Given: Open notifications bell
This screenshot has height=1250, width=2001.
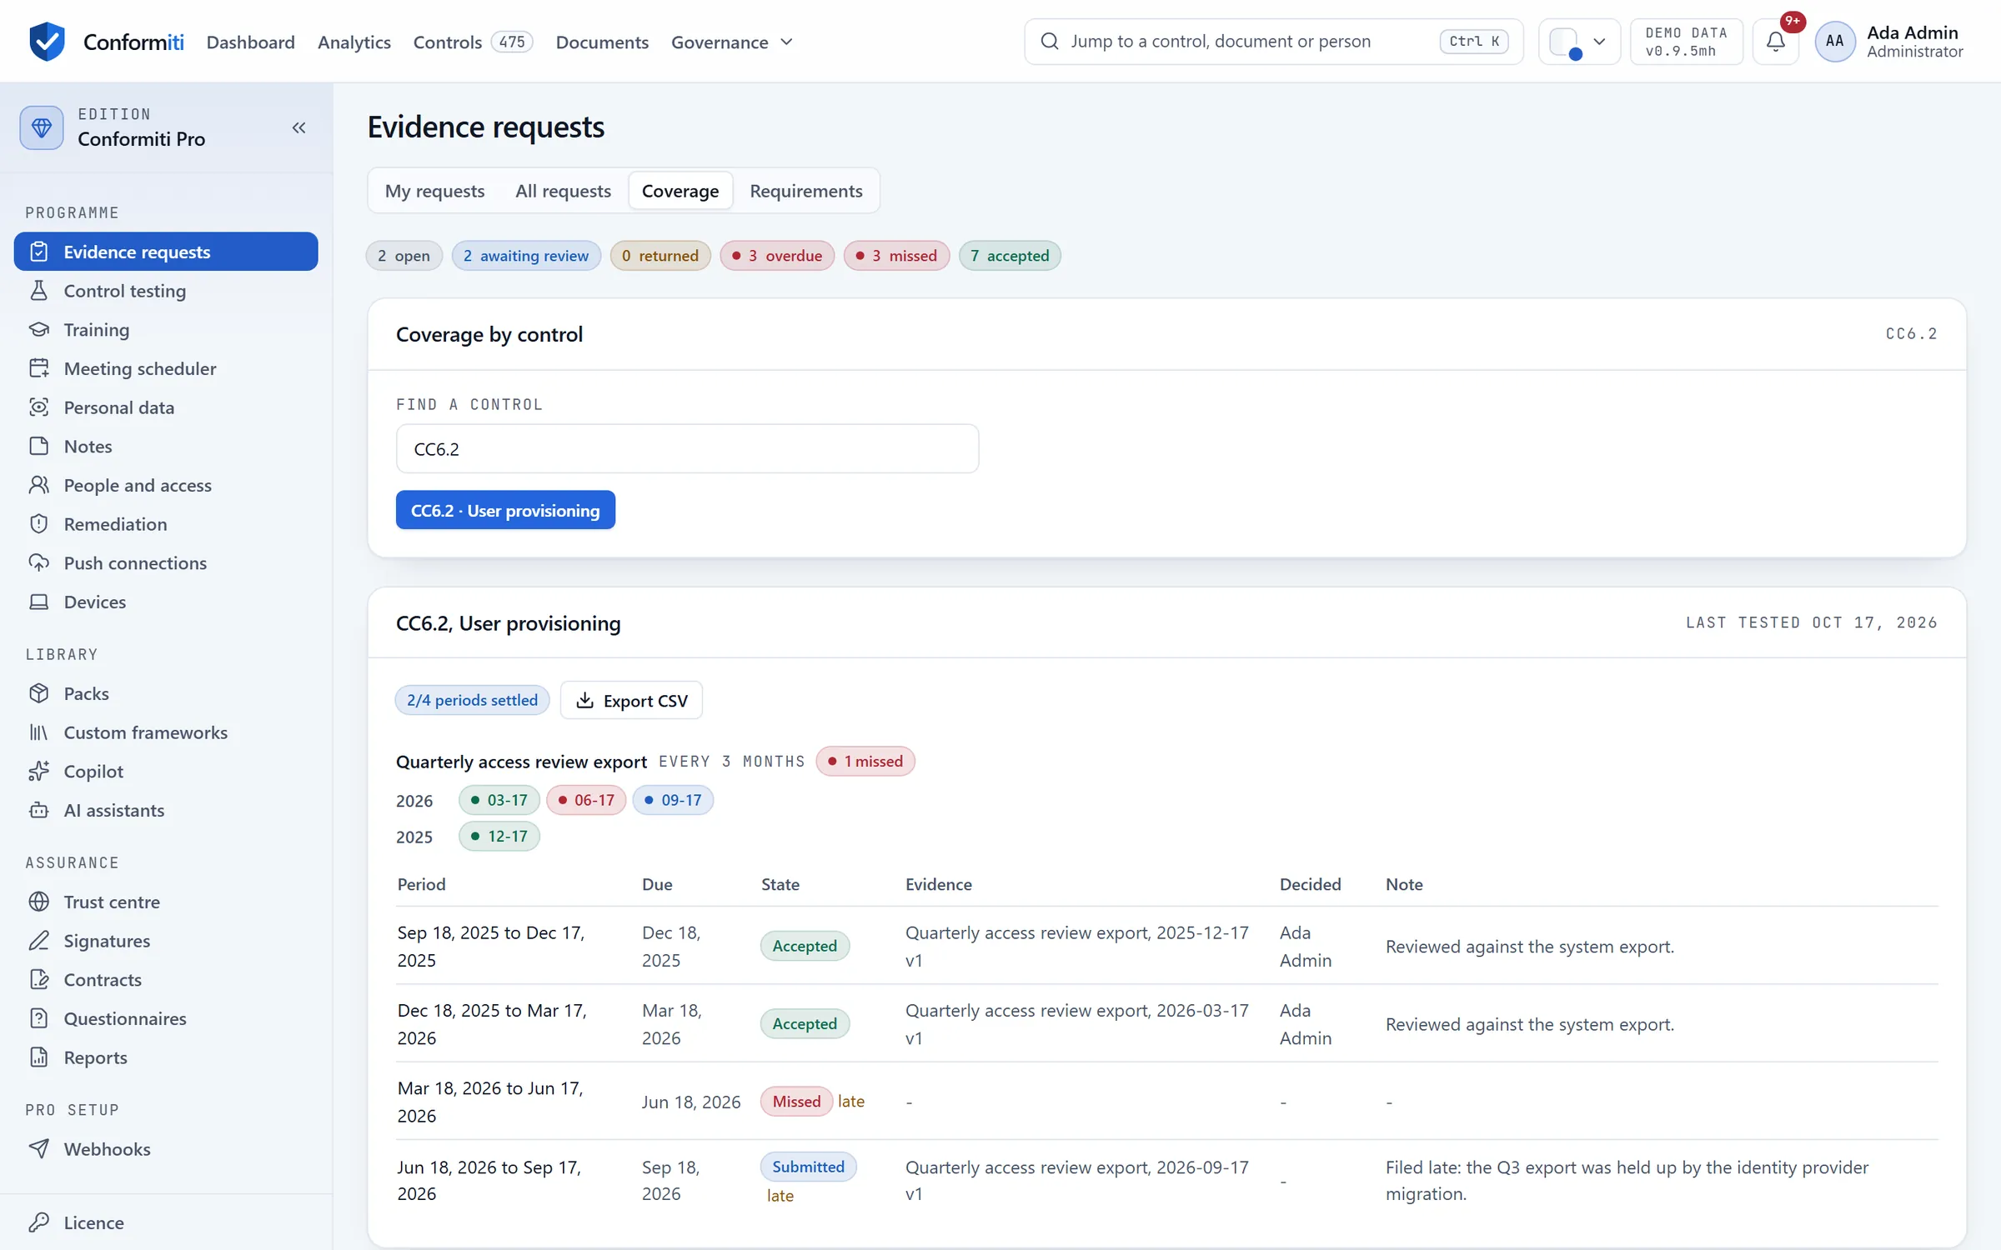Looking at the screenshot, I should [1776, 41].
